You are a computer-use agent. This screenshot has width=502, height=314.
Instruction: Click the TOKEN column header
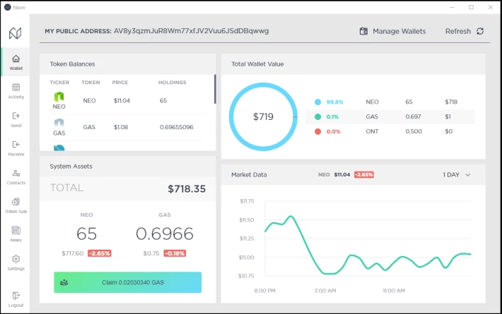coord(91,82)
